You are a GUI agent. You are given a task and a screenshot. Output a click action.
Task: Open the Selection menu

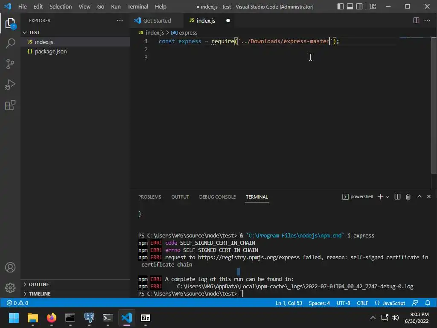tap(61, 6)
